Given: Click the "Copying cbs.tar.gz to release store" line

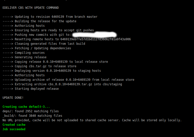Looking at the screenshot, I should (45, 66).
